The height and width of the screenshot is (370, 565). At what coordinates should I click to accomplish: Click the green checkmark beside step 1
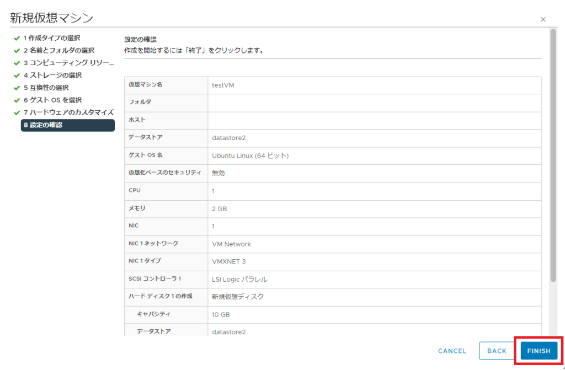(17, 38)
